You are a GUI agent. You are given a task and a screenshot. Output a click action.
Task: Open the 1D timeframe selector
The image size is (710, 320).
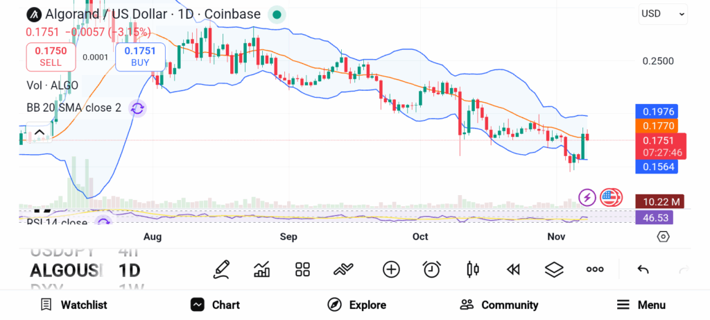click(130, 269)
